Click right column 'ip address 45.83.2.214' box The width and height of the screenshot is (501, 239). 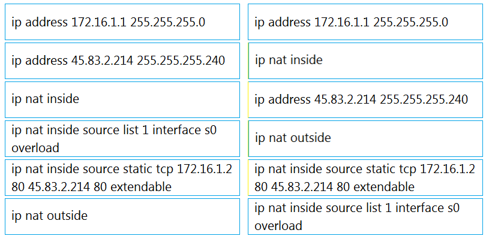(365, 99)
